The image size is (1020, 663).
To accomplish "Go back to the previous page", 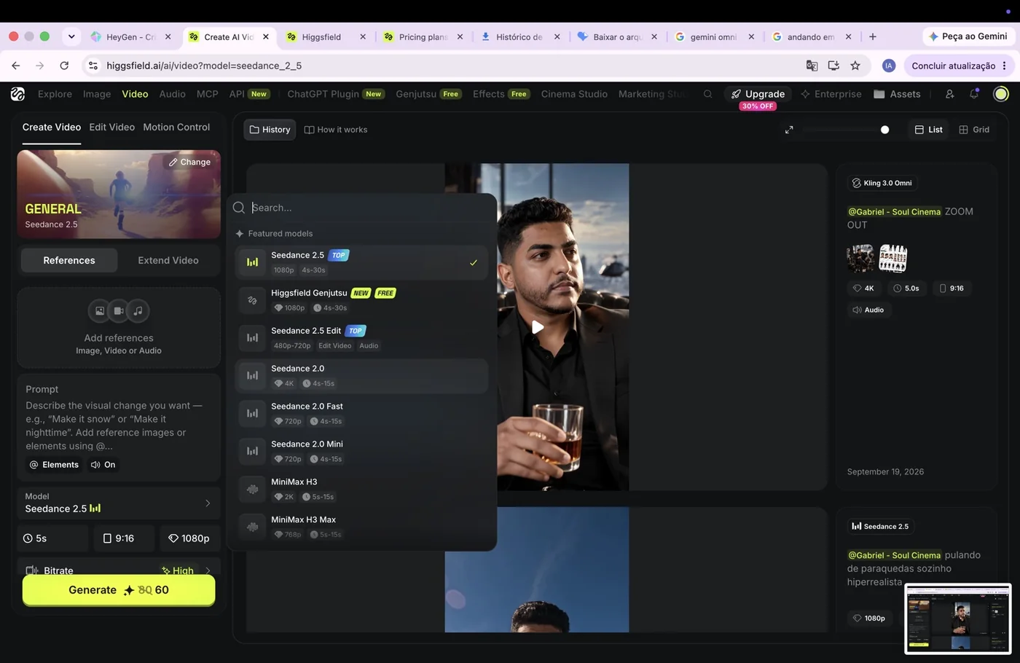I will (x=16, y=66).
